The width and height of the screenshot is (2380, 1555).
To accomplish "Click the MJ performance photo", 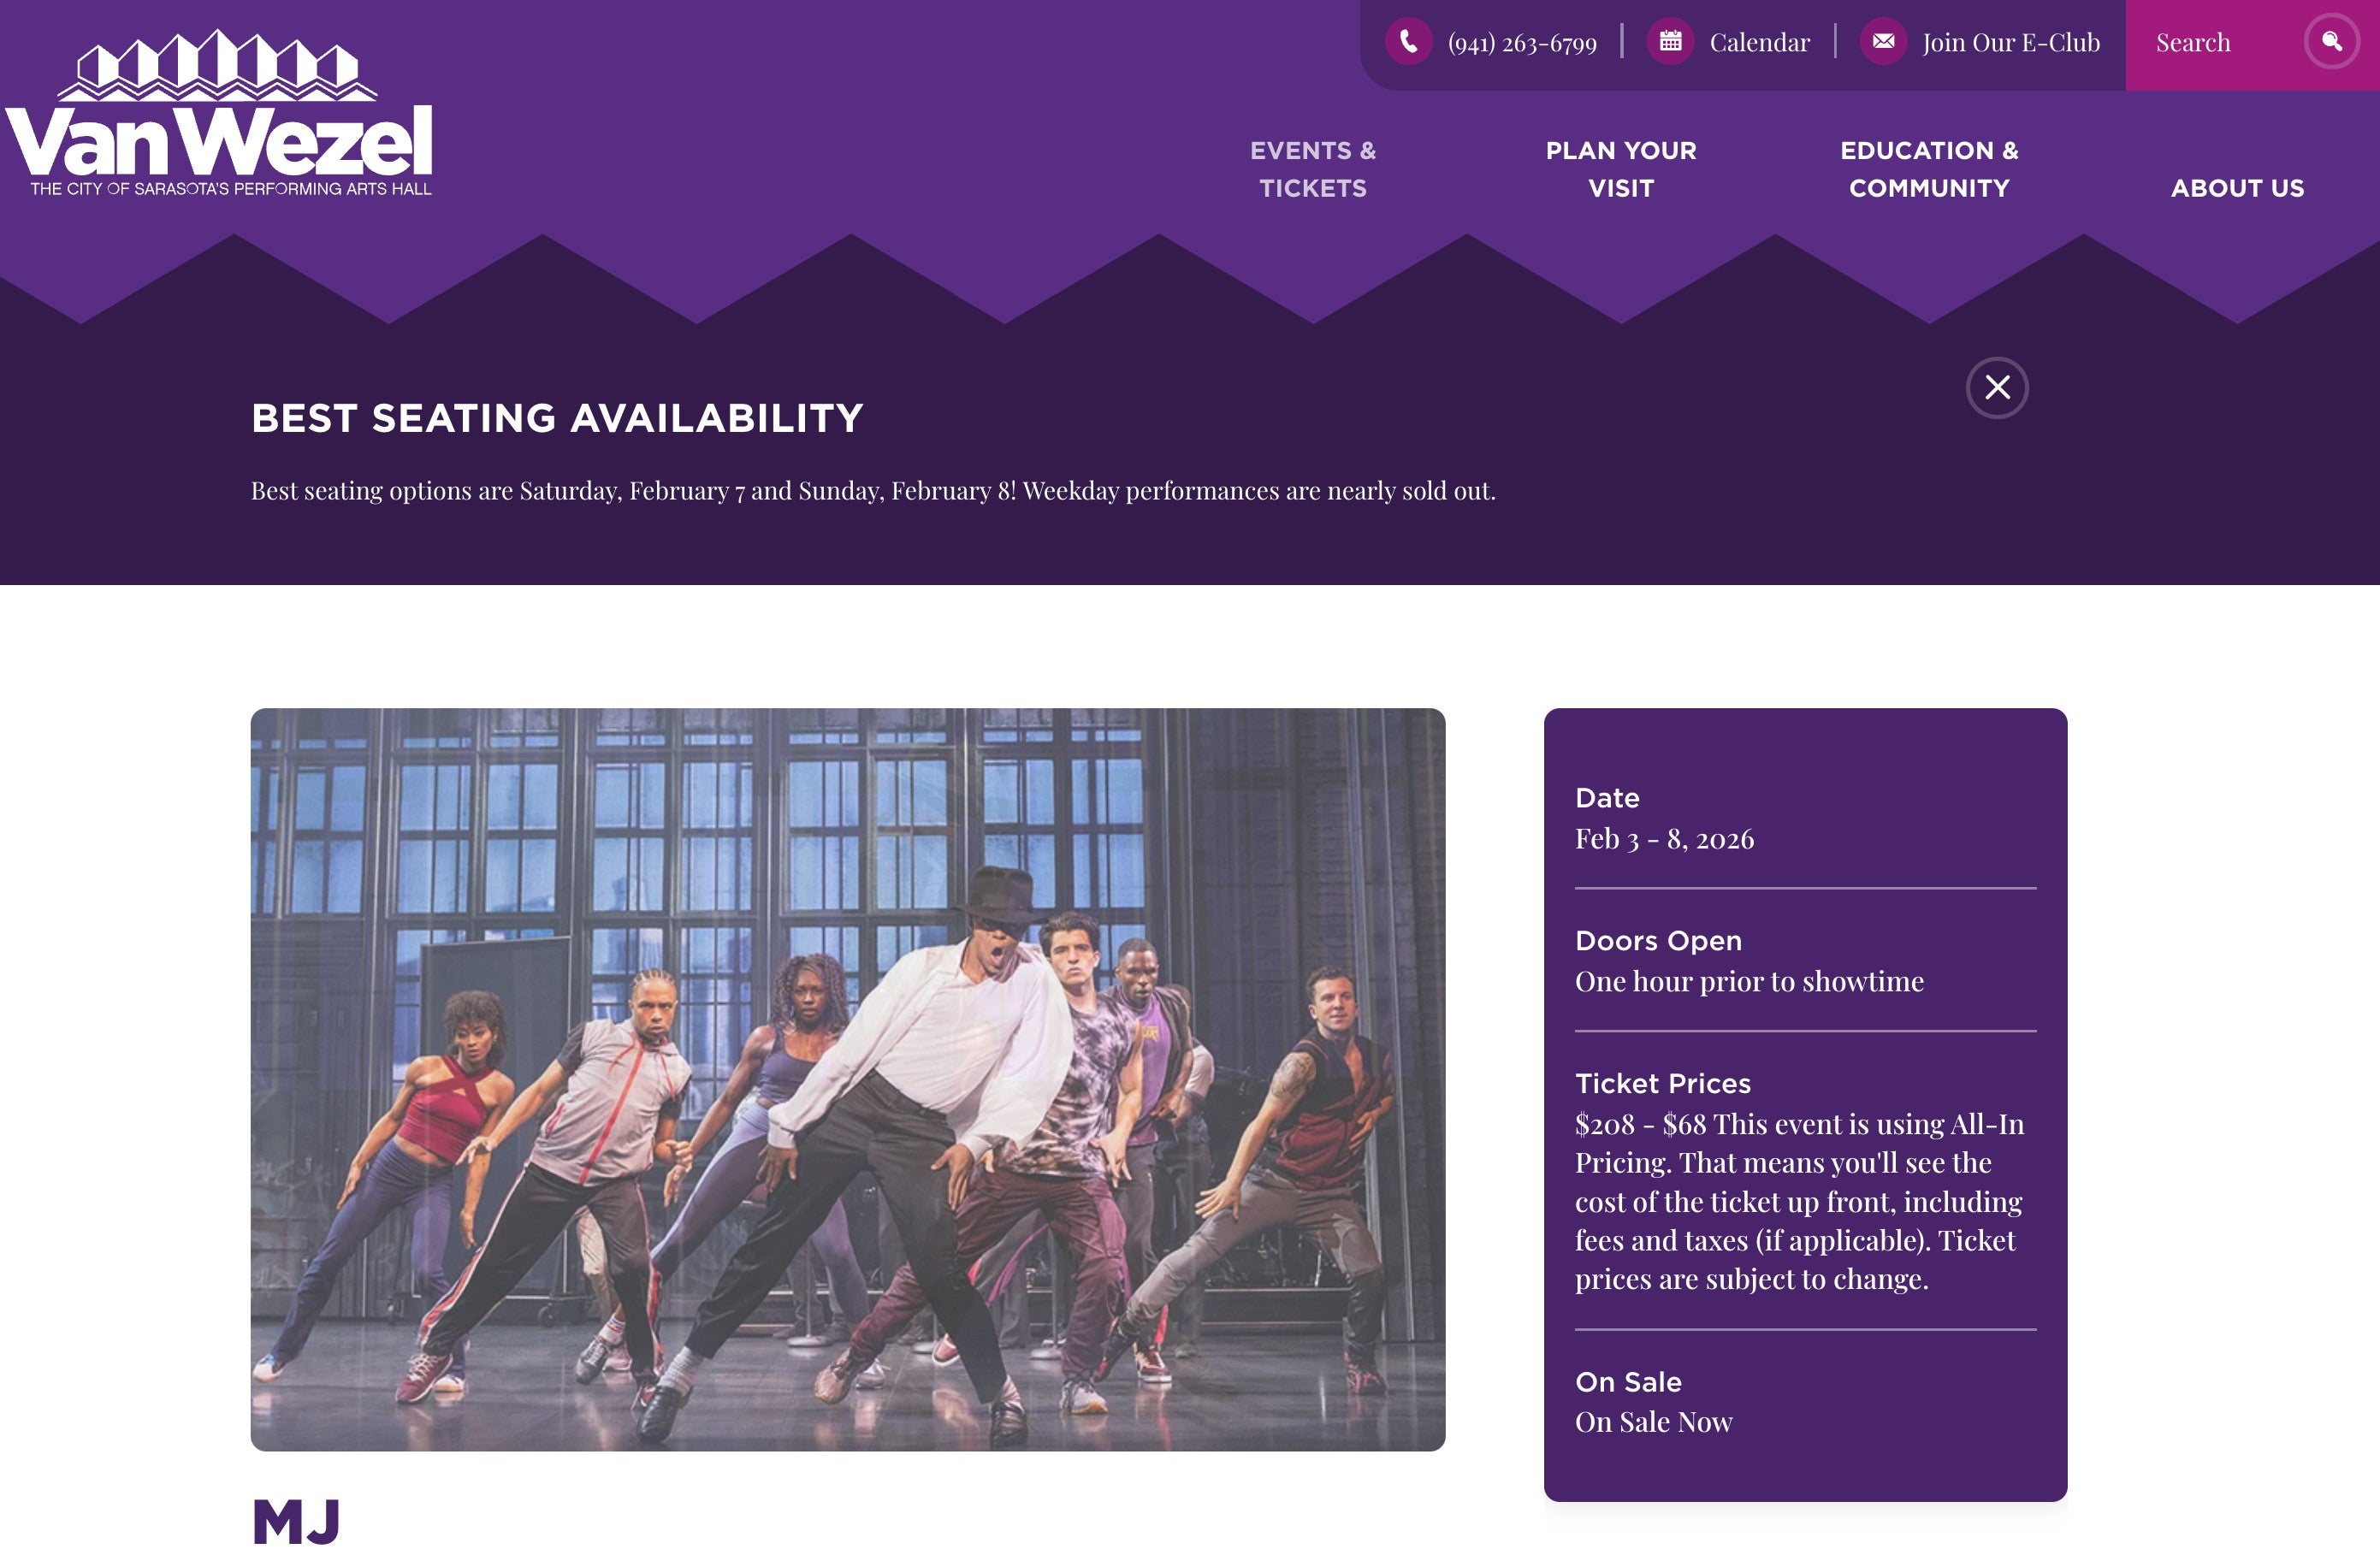I will 847,1079.
